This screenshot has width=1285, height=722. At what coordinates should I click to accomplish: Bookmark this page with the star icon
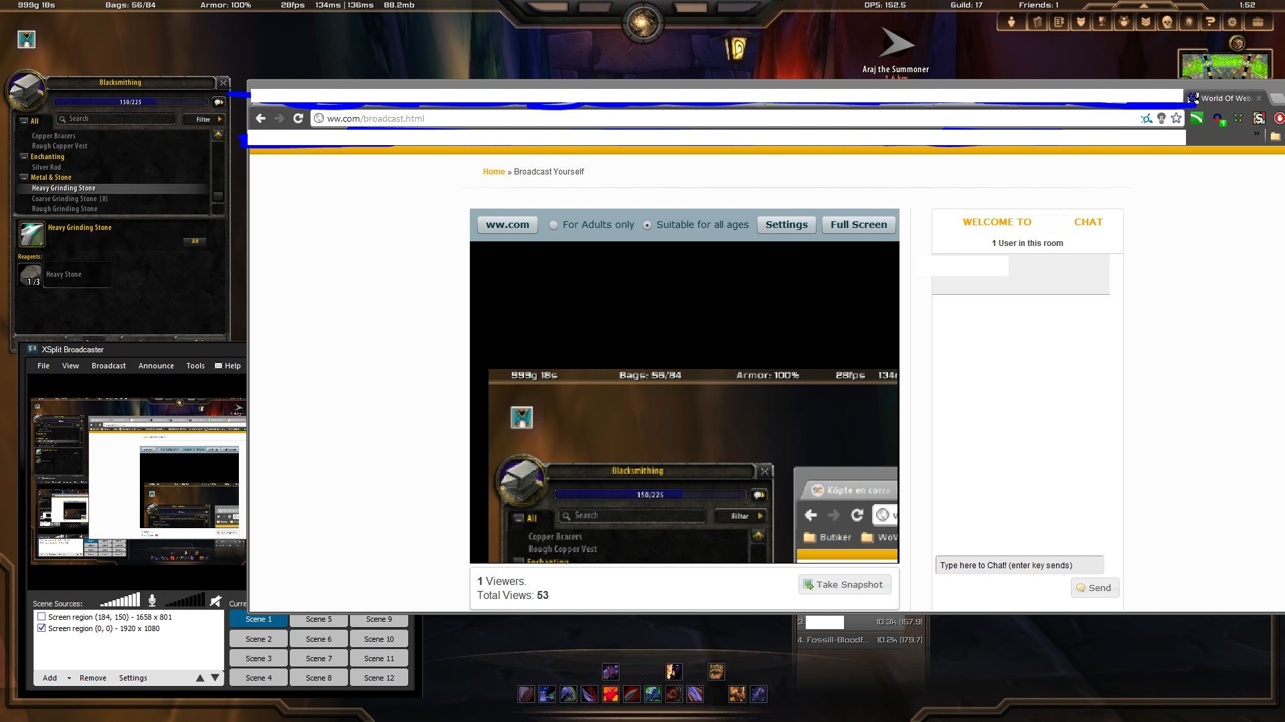(1176, 118)
